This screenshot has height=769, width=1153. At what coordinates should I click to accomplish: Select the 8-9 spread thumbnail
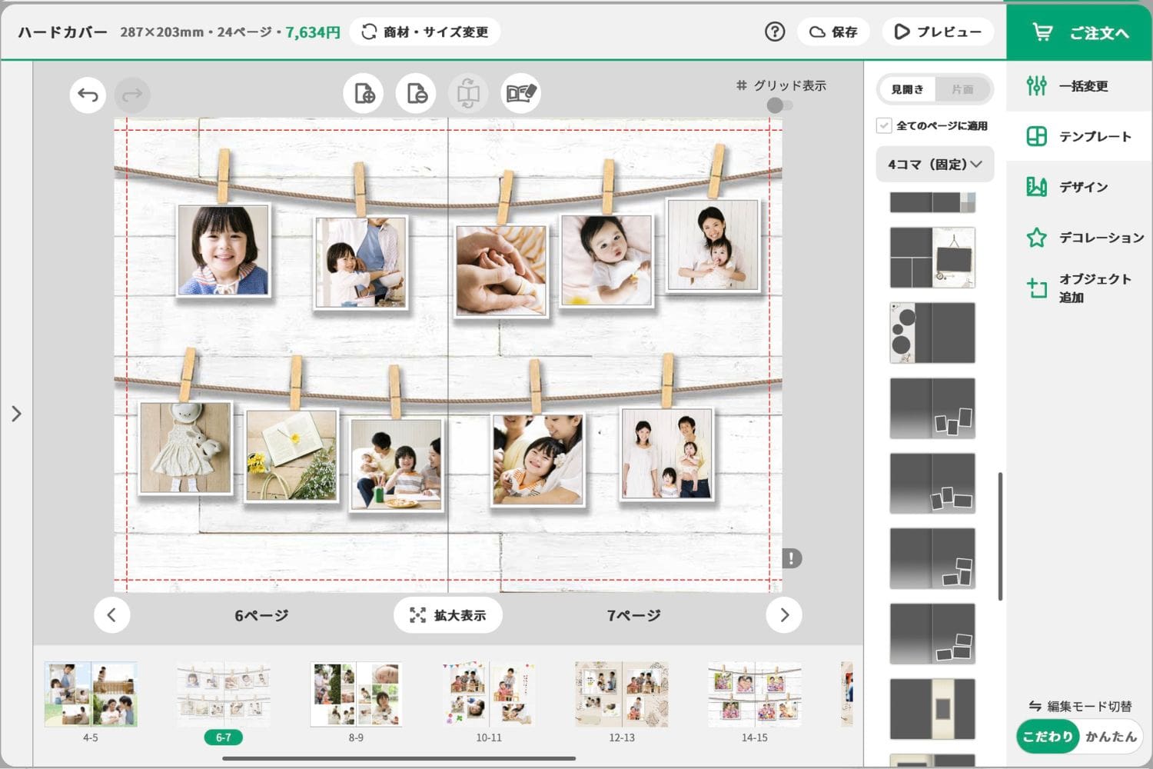[356, 694]
